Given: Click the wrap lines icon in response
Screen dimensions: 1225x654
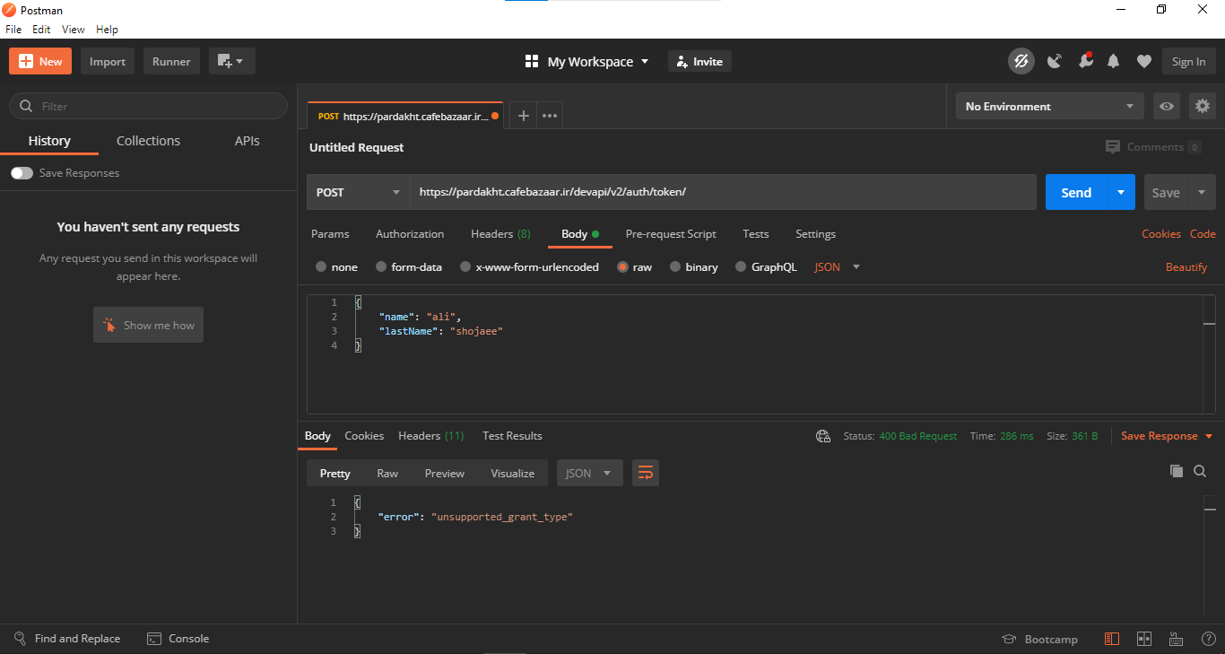Looking at the screenshot, I should [645, 473].
